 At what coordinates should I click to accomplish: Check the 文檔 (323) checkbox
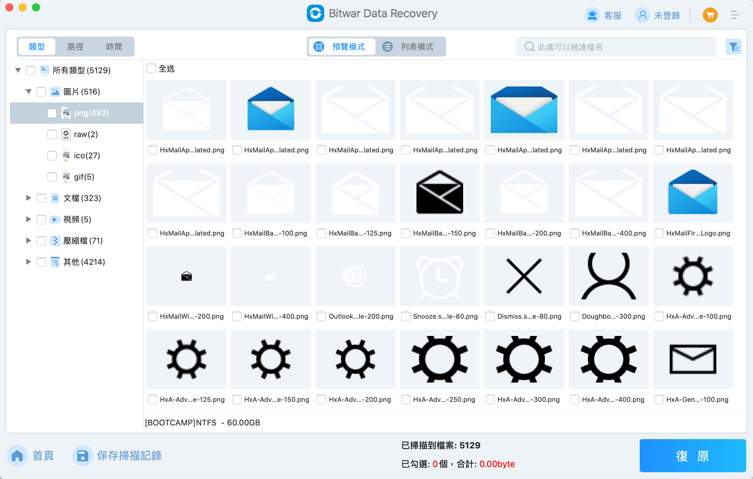click(41, 198)
